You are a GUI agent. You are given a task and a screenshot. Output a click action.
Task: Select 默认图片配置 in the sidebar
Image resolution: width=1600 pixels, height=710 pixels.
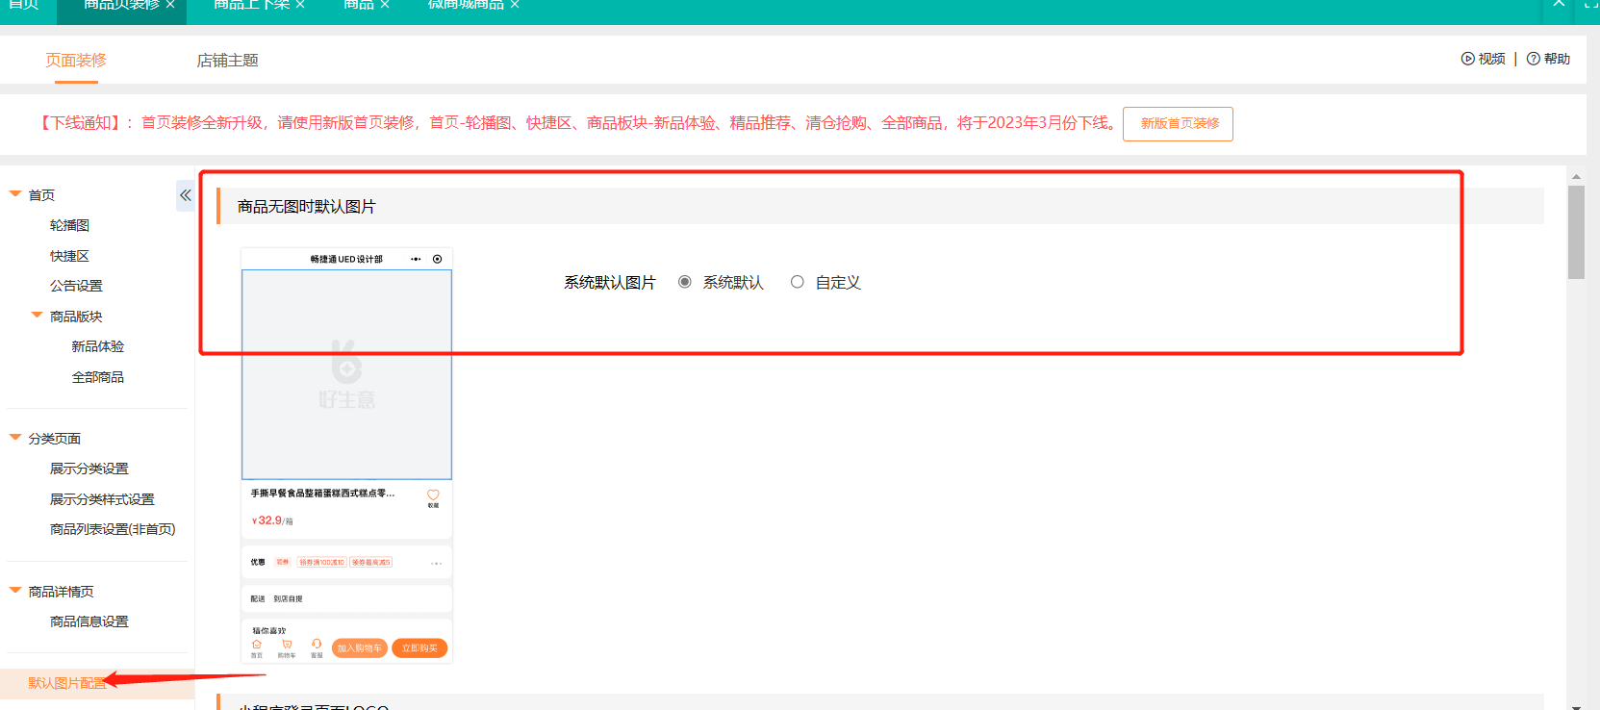67,683
